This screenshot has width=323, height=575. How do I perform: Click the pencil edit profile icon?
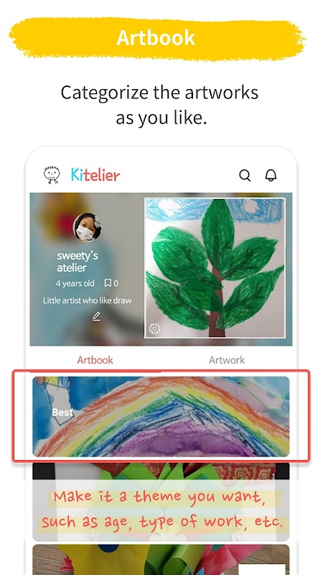tap(96, 316)
